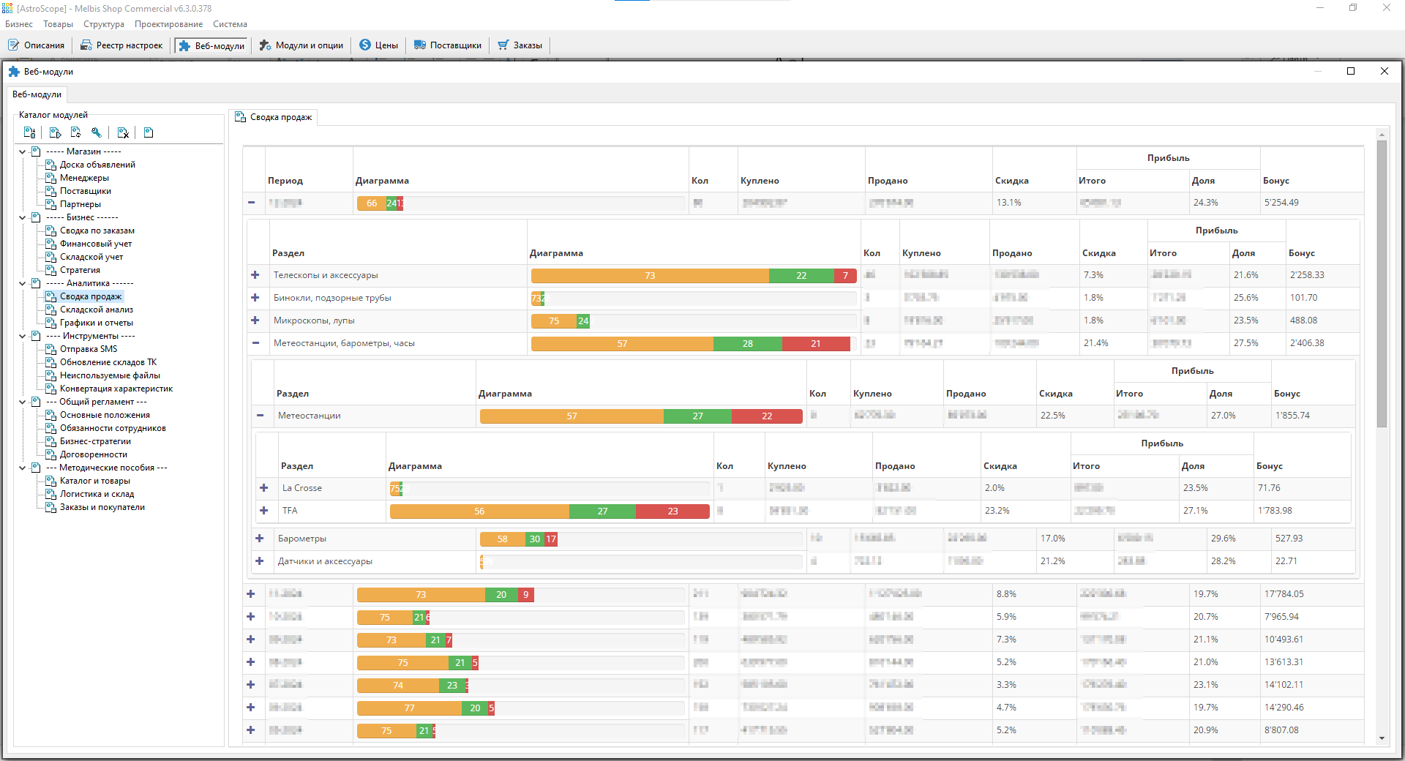
Task: Open the Структура menu
Action: pos(104,24)
